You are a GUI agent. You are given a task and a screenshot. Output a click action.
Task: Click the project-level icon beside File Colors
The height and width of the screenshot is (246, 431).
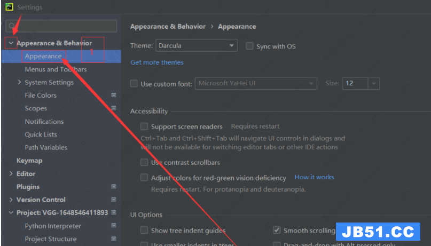113,95
